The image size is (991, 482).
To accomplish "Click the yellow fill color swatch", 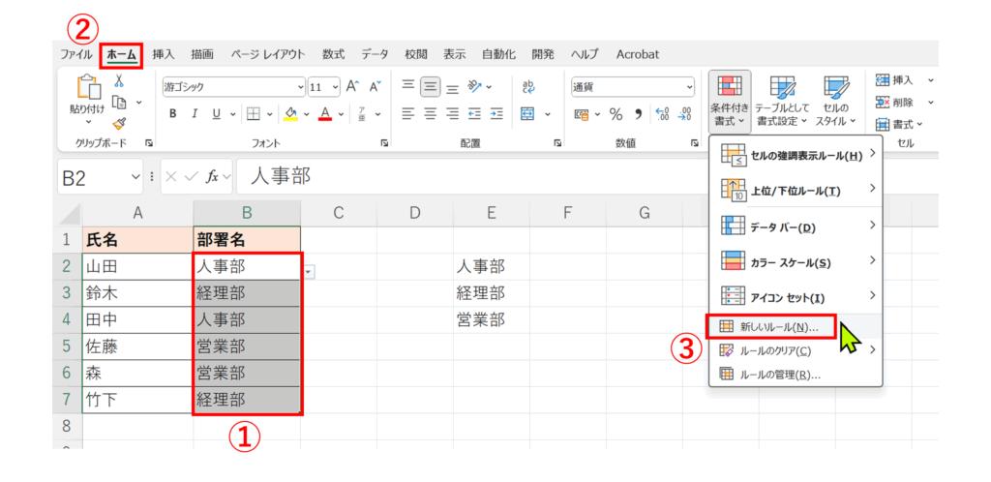I will [x=288, y=113].
